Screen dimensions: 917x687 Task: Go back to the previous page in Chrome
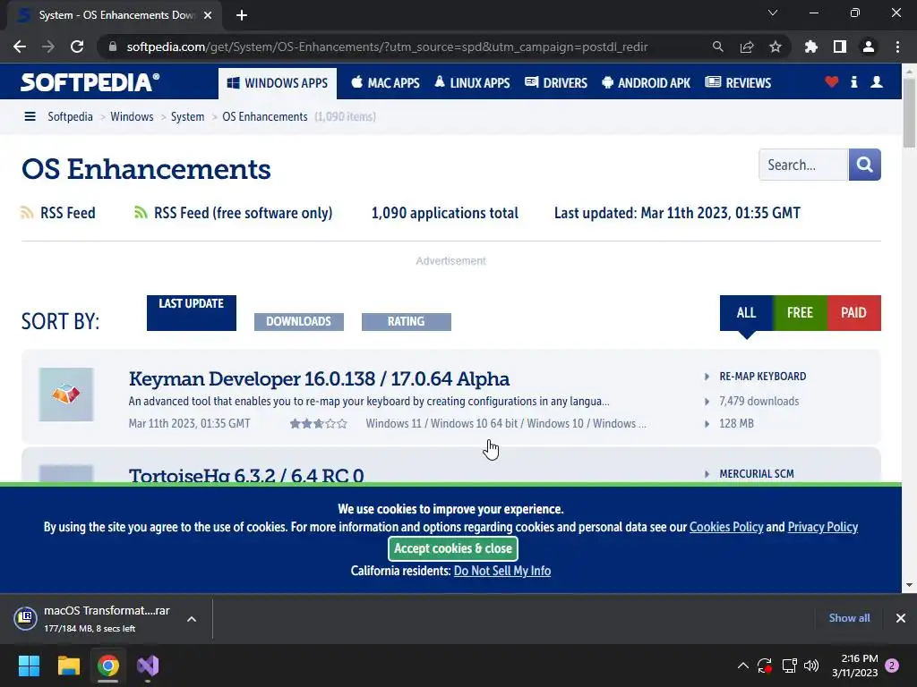(20, 47)
